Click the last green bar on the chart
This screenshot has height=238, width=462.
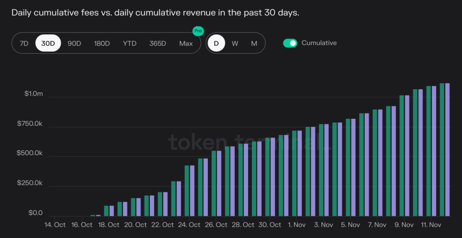[442, 149]
